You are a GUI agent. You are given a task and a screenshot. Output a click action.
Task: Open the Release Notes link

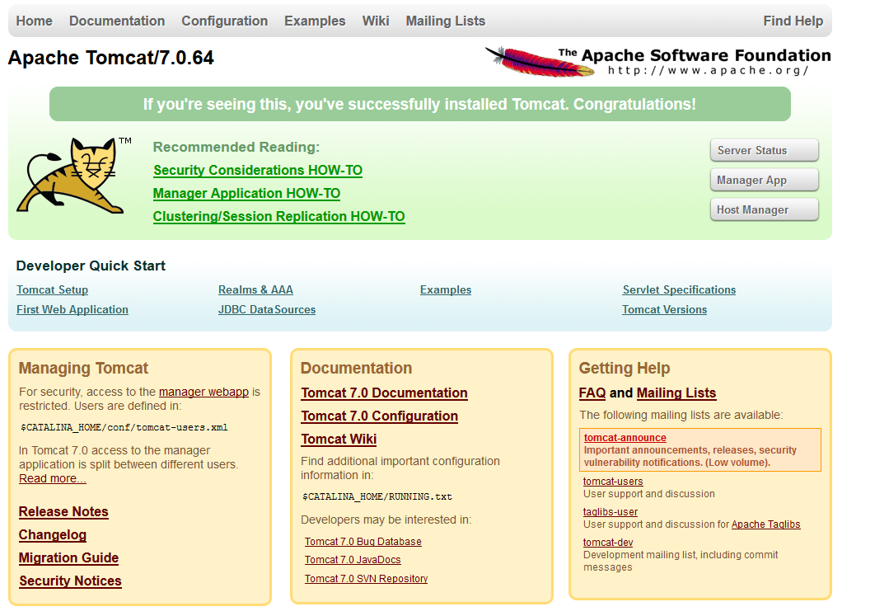coord(63,511)
